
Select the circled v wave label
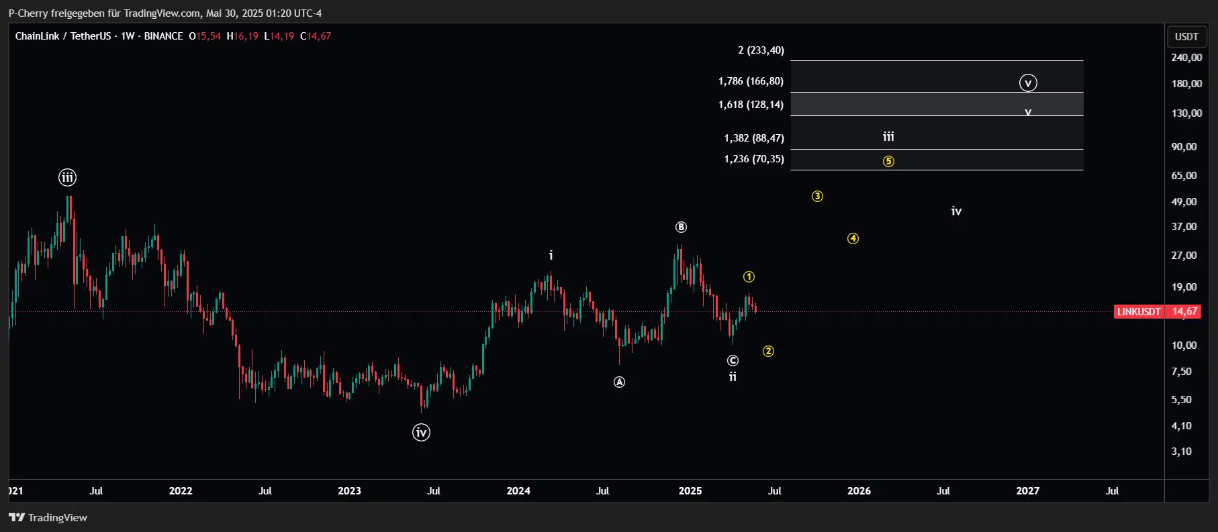pyautogui.click(x=1028, y=83)
